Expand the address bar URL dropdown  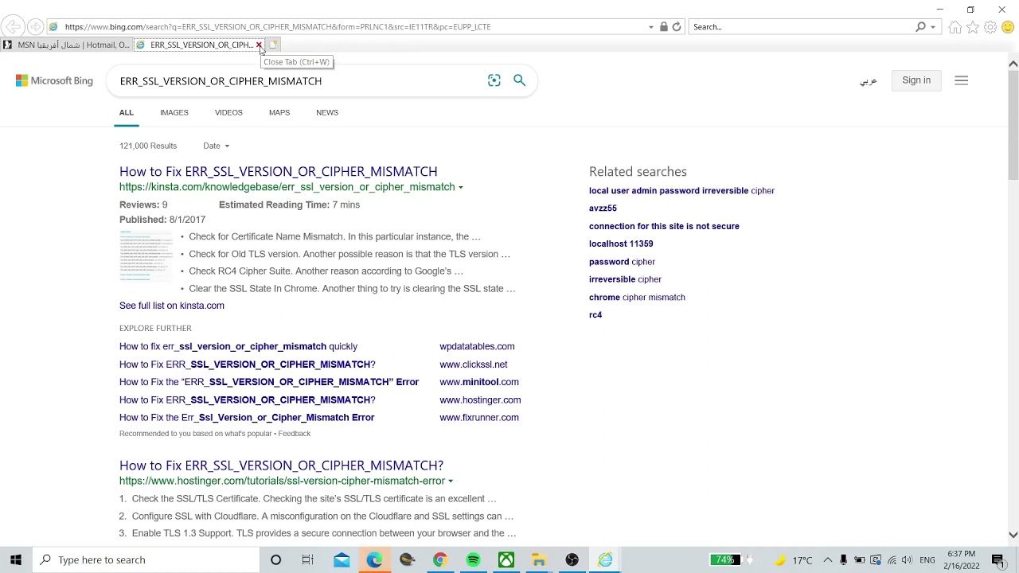coord(651,27)
